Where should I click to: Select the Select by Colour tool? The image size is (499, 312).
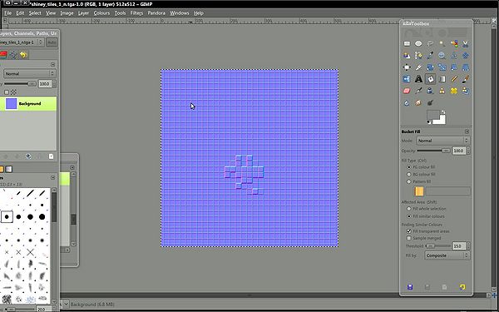point(454,43)
